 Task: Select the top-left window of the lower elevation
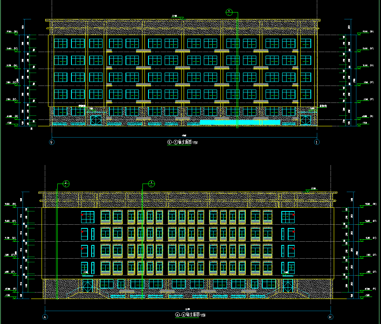pyautogui.click(x=88, y=217)
